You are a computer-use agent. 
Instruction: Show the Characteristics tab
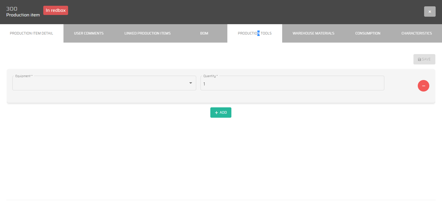coord(416,33)
